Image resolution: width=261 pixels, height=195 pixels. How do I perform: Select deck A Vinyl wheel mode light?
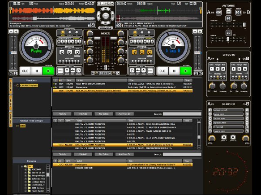pos(63,32)
